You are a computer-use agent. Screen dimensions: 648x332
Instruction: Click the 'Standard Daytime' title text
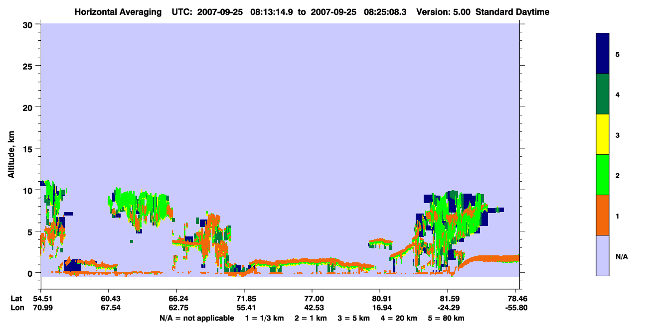point(512,12)
